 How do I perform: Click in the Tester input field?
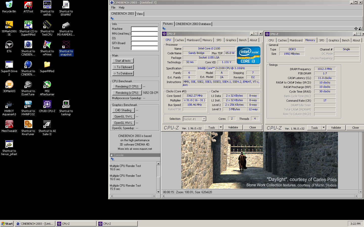point(144,48)
